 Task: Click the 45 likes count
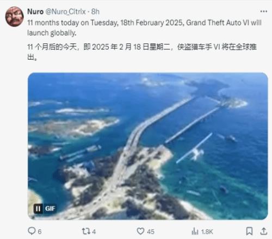point(151,231)
